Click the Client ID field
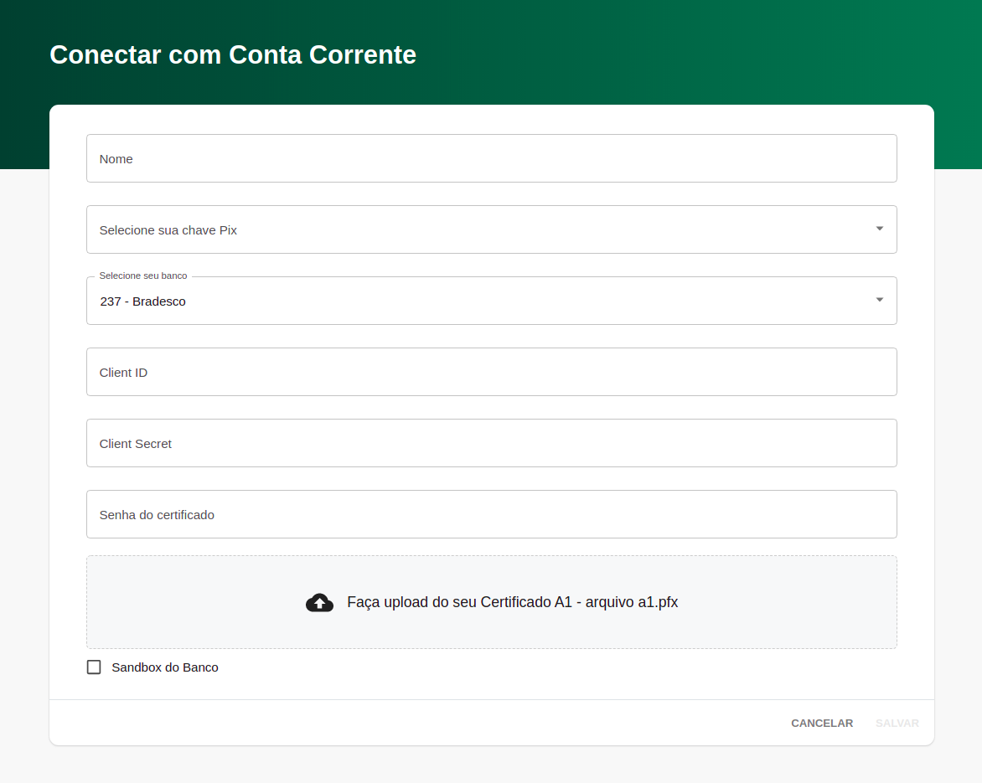 (491, 371)
